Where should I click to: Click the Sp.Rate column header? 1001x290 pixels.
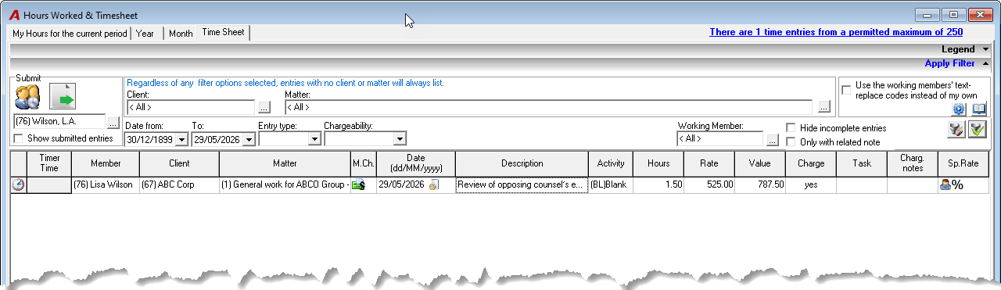click(963, 163)
